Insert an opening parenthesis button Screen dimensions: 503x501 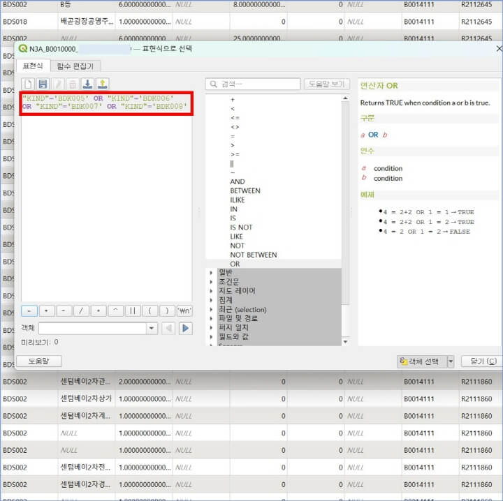click(x=150, y=311)
